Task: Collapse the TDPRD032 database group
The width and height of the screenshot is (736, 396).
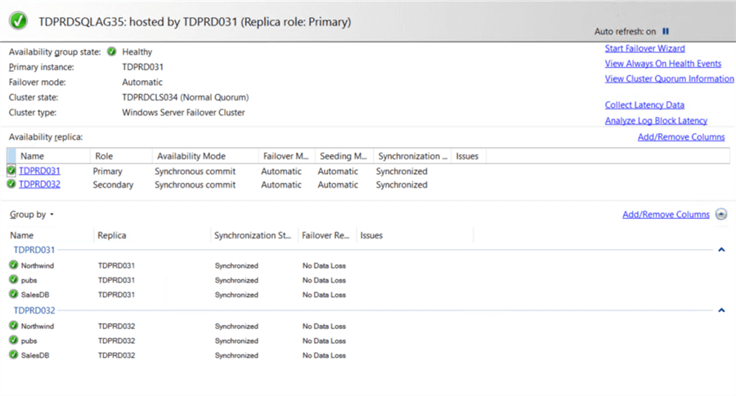Action: tap(721, 310)
